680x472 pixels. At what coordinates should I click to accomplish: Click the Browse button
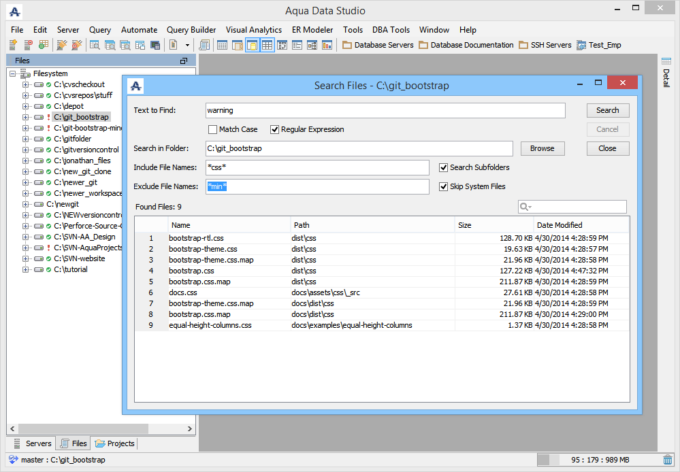tap(542, 148)
